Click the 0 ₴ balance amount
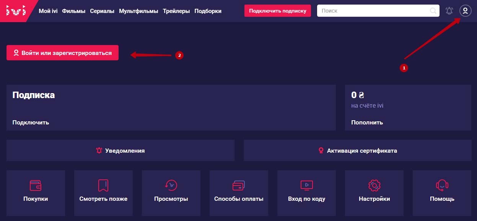The height and width of the screenshot is (221, 477). click(357, 95)
